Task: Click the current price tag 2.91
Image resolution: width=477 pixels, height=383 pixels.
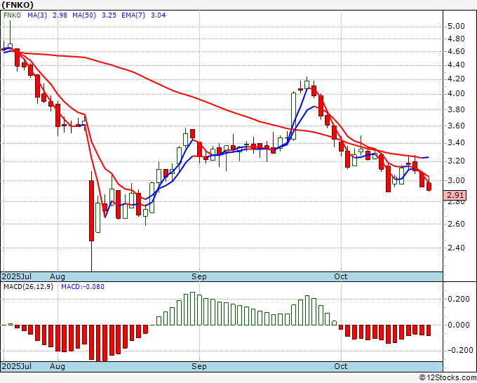Action: click(x=455, y=195)
